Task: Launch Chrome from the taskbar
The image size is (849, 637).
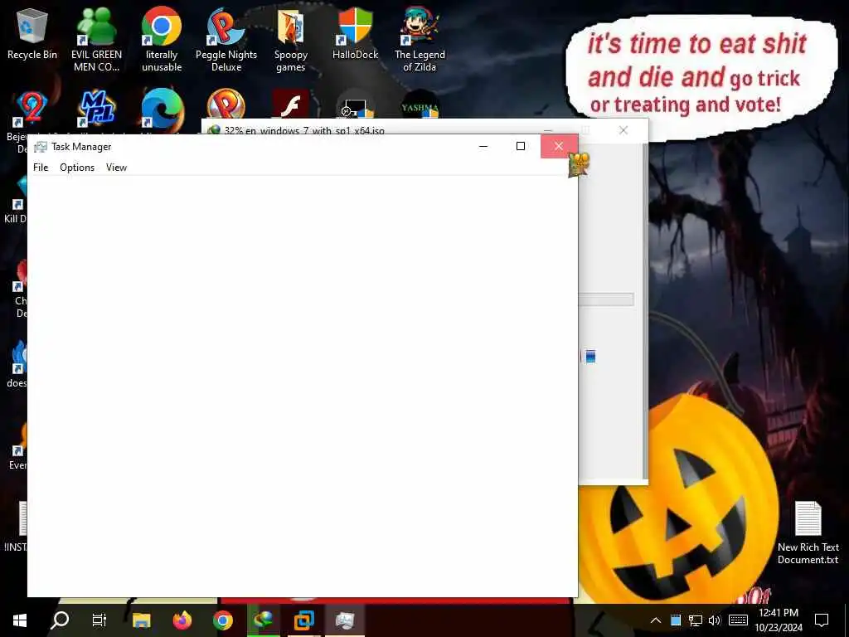Action: [x=222, y=620]
